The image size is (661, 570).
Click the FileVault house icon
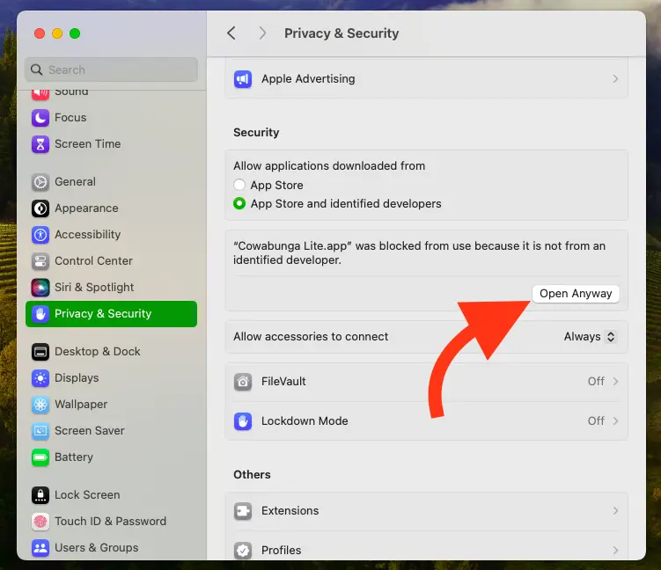243,382
